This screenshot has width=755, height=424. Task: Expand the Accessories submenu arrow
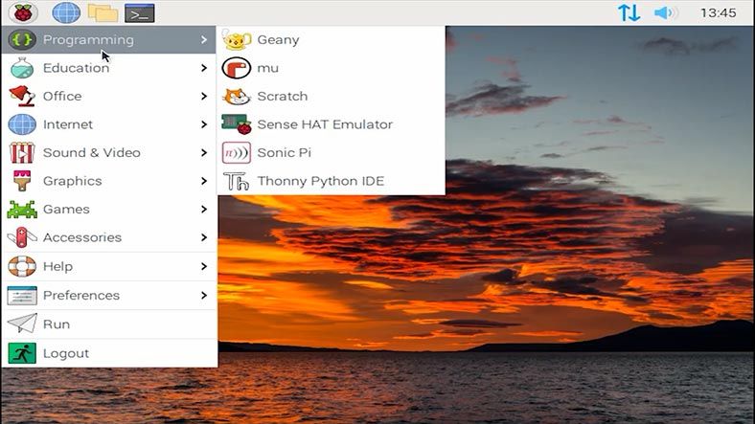coord(204,237)
